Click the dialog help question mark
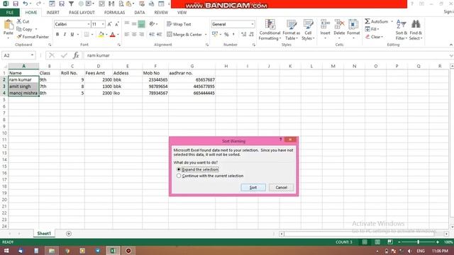 coord(280,140)
